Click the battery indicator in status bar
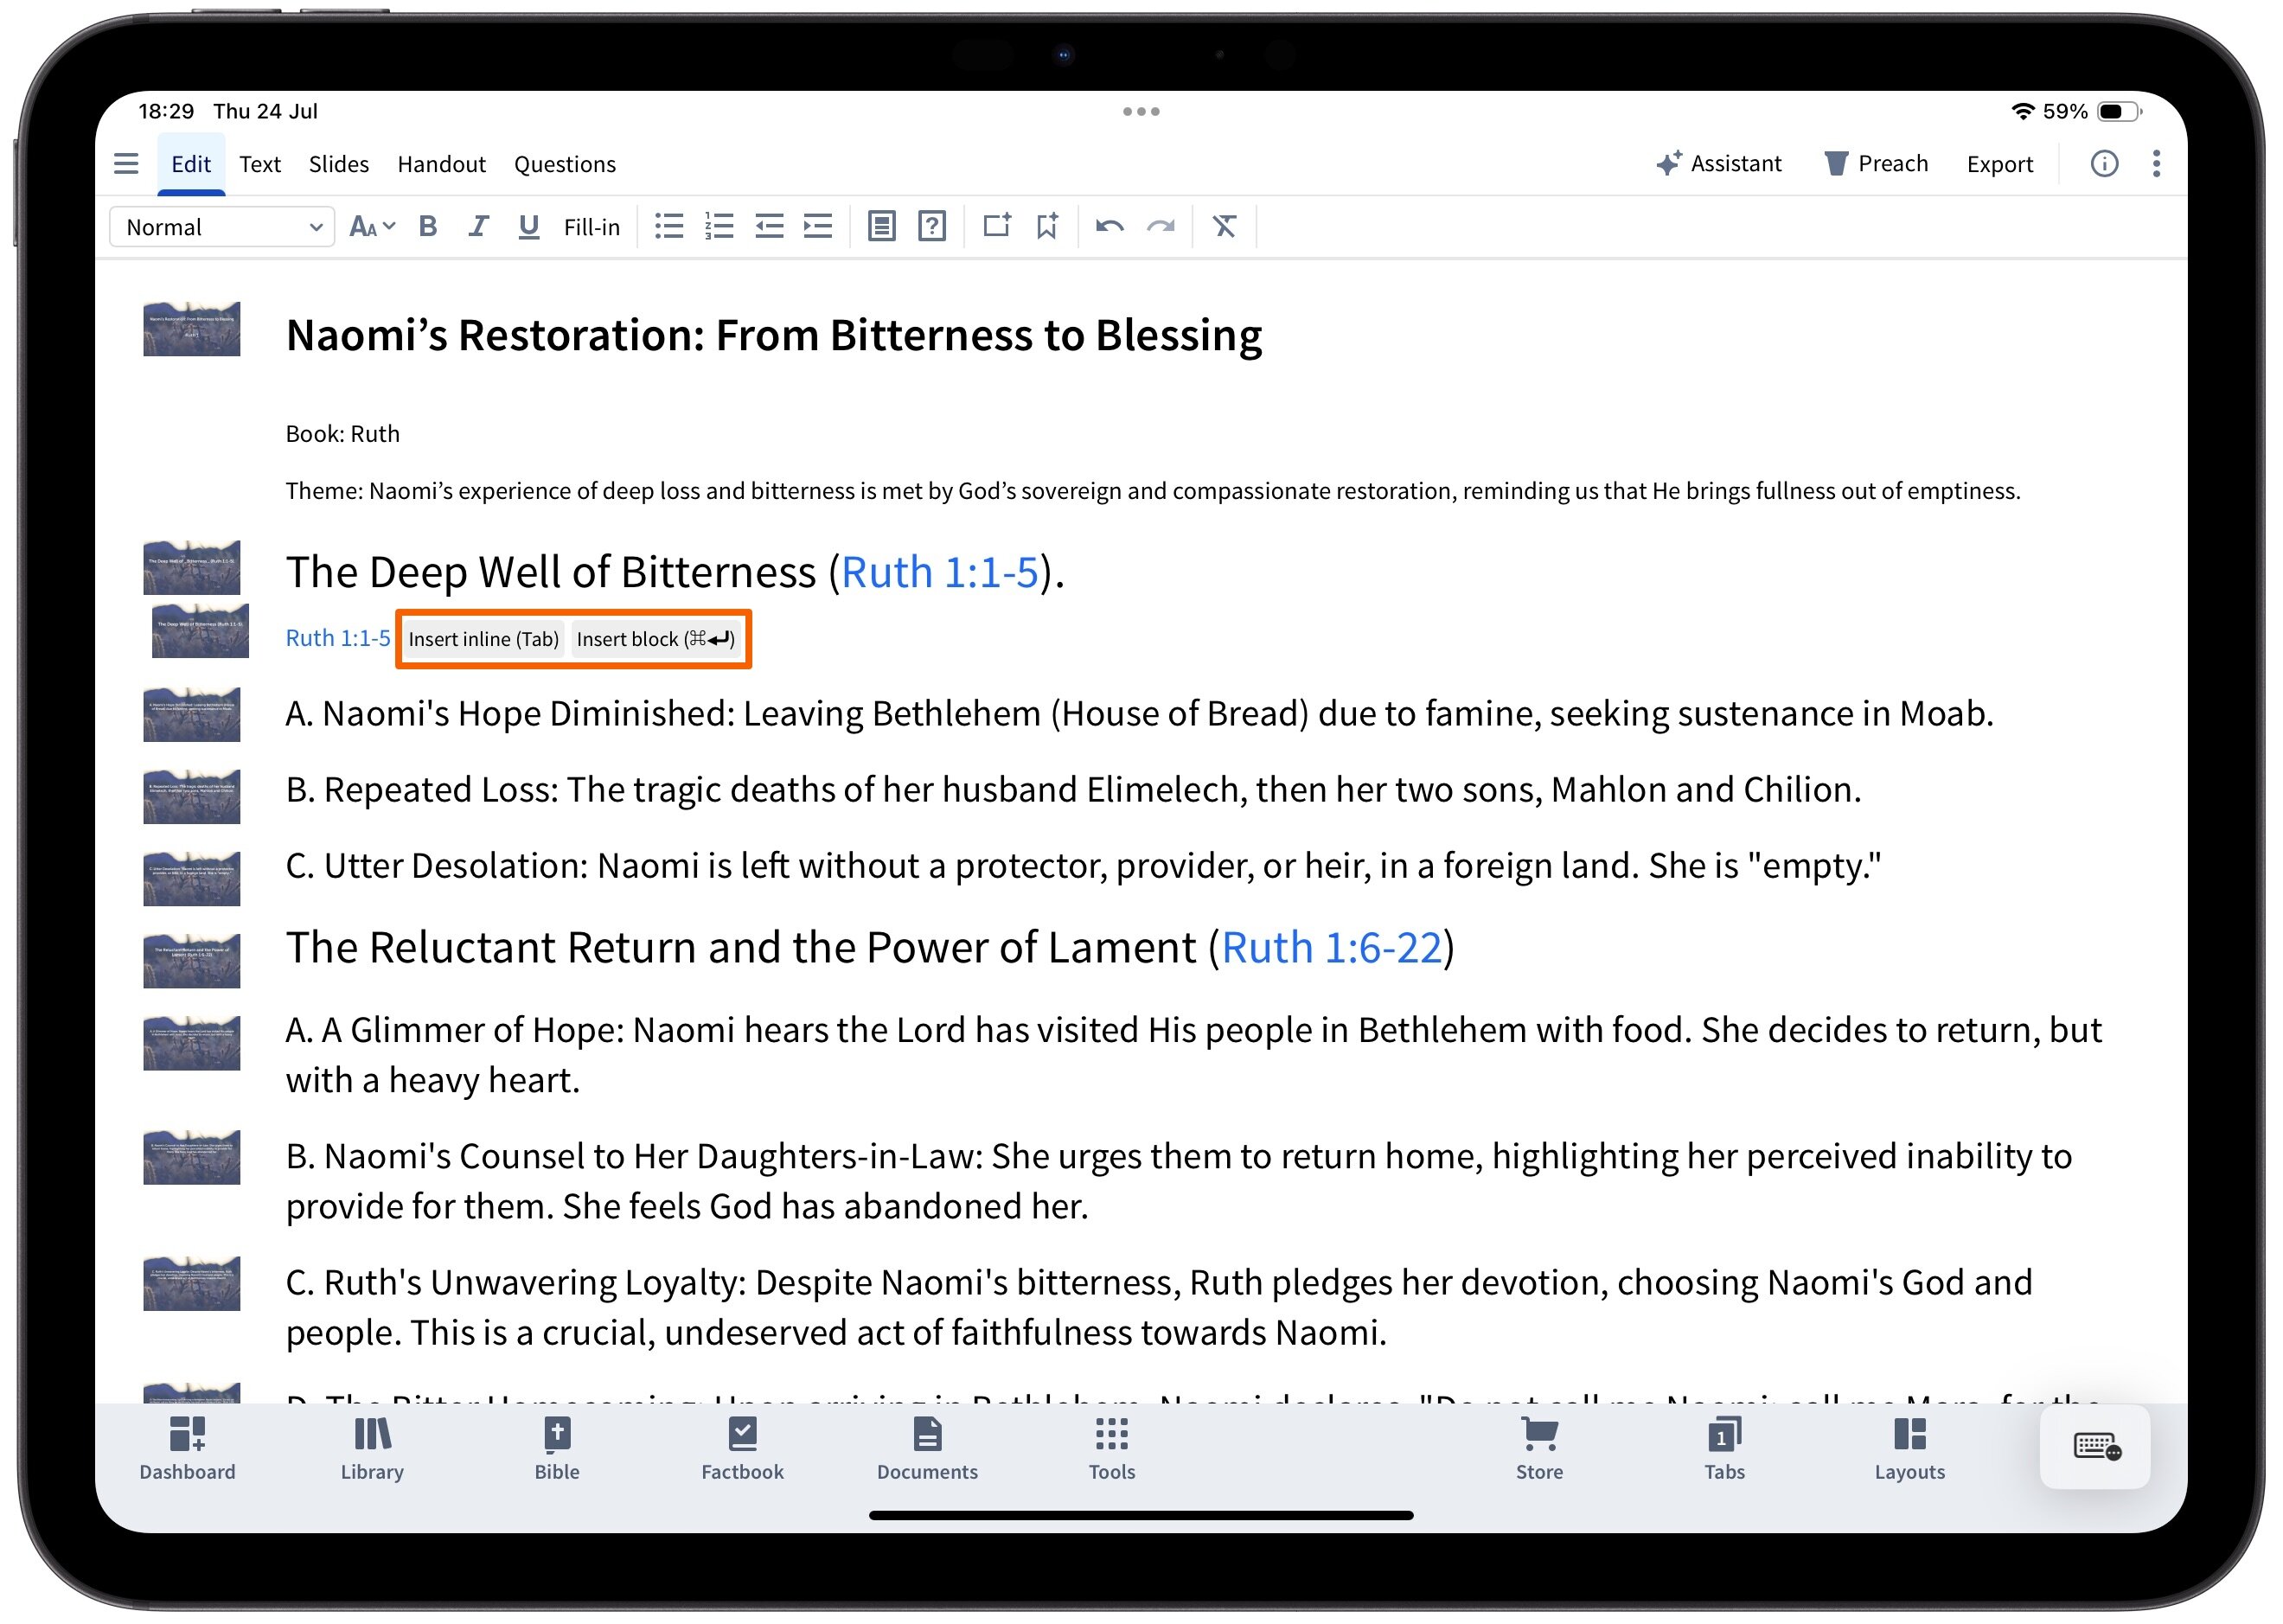 2119,111
